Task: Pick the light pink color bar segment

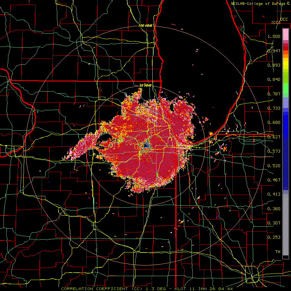Action: [x=286, y=34]
